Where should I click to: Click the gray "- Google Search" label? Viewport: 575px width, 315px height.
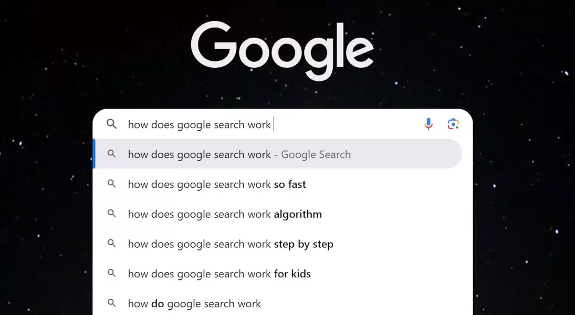click(x=316, y=154)
